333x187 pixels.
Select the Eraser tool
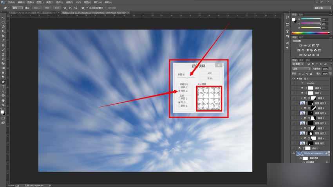click(3, 63)
